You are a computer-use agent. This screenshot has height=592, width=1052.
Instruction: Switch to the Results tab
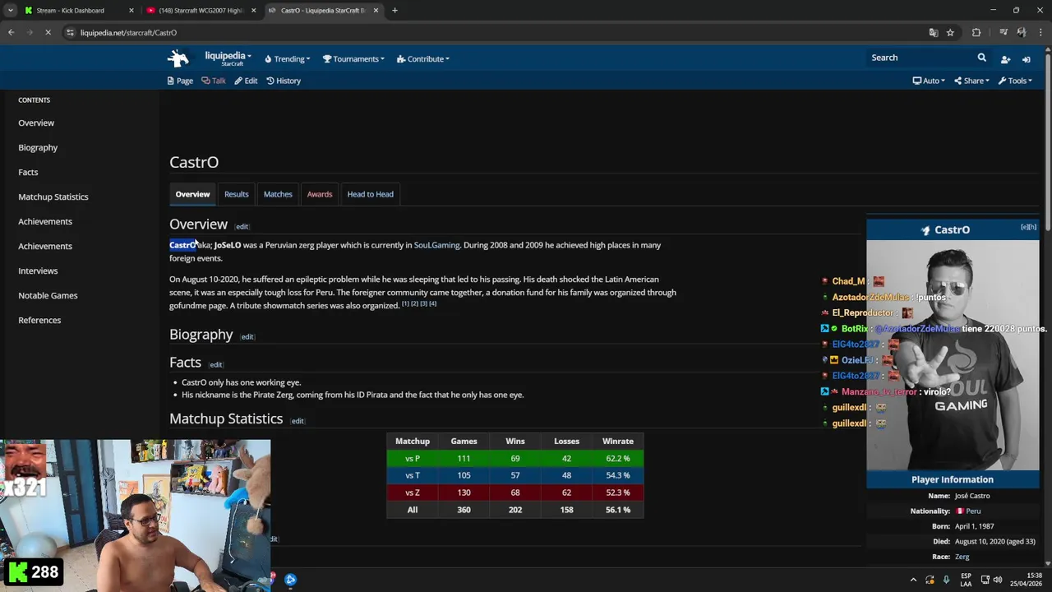click(236, 194)
